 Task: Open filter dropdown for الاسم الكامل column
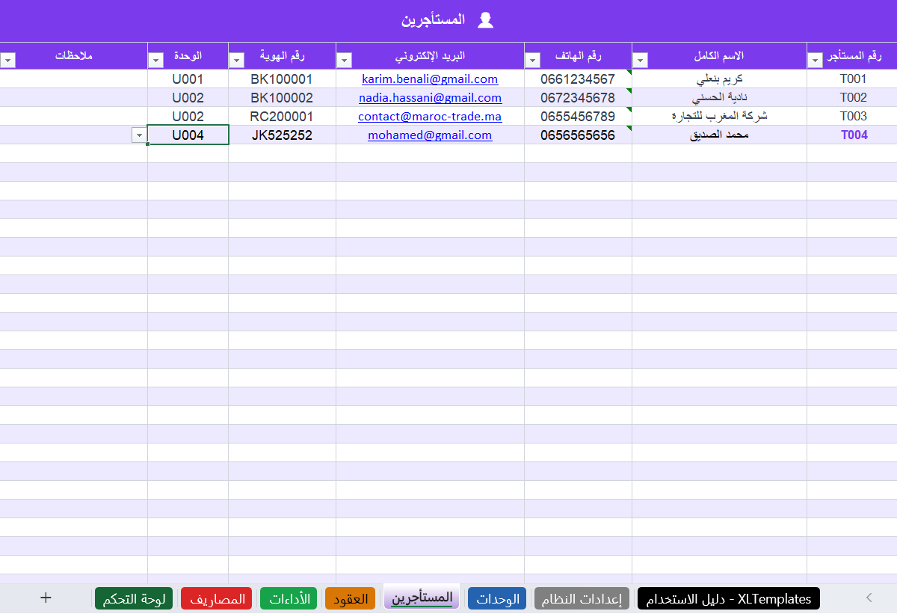click(640, 60)
